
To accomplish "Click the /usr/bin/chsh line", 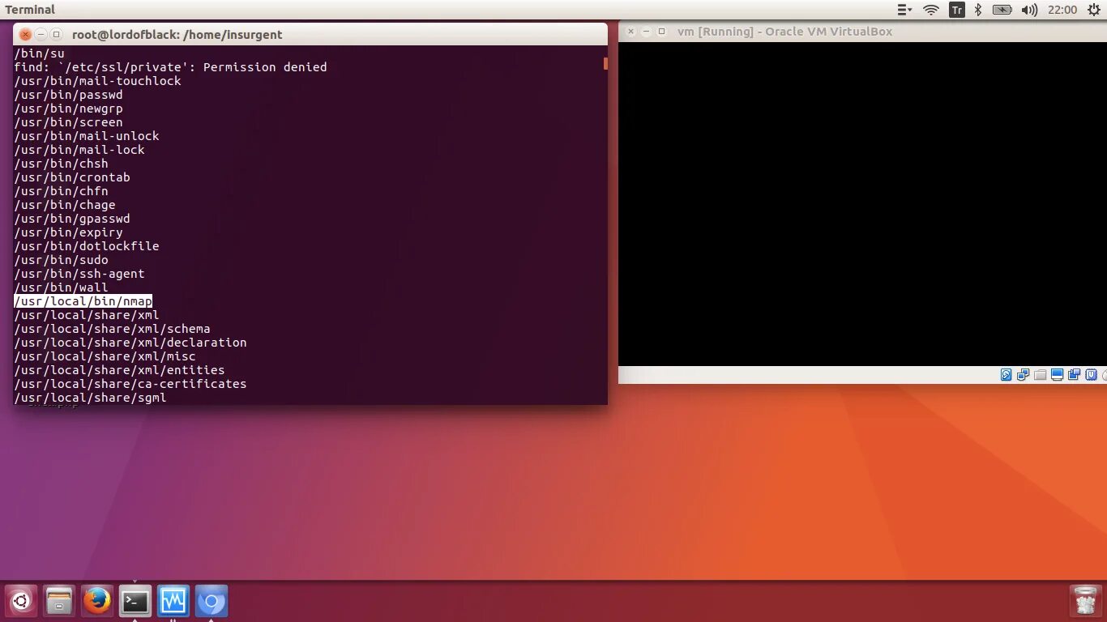I will coord(61,164).
